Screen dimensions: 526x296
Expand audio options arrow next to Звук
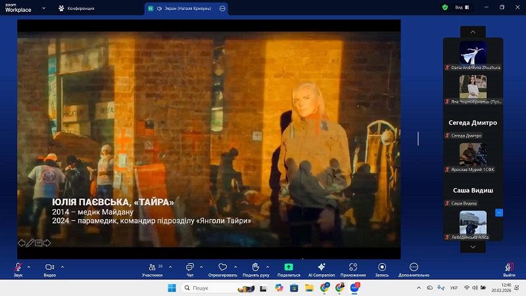tap(28, 266)
